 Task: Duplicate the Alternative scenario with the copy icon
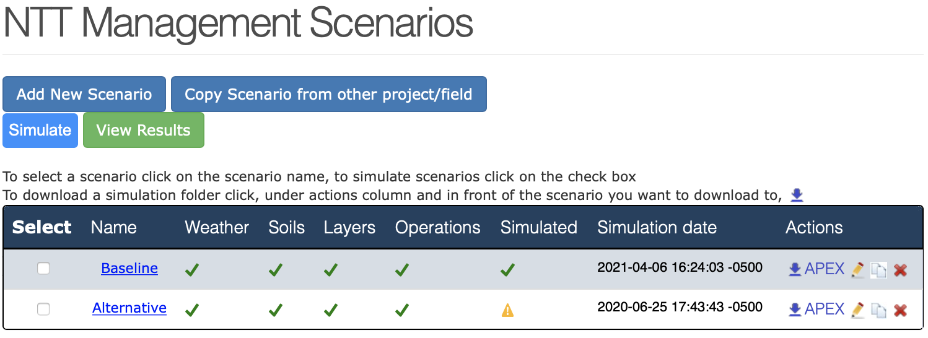878,310
